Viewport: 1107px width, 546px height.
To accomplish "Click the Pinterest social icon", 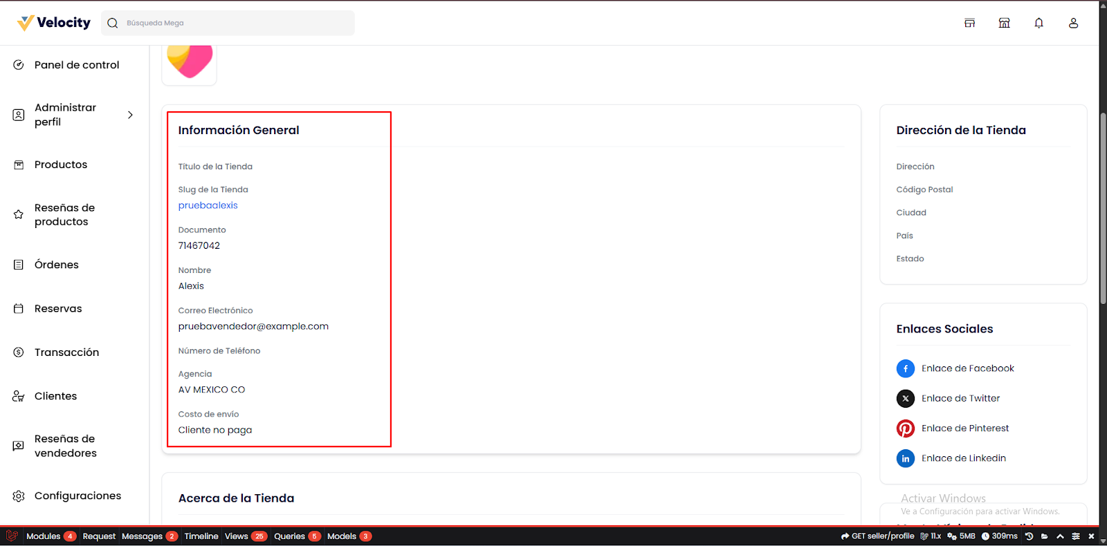I will (905, 429).
